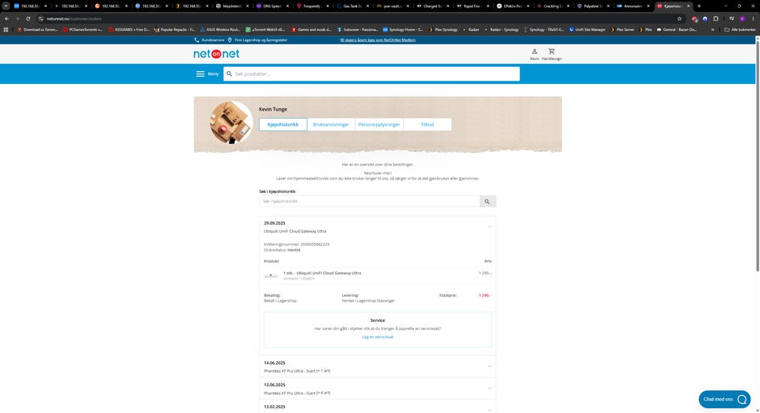Go back with the browser back arrow

click(7, 18)
